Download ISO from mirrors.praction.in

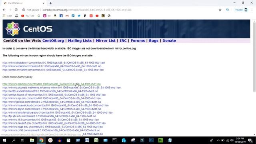tap(52, 84)
